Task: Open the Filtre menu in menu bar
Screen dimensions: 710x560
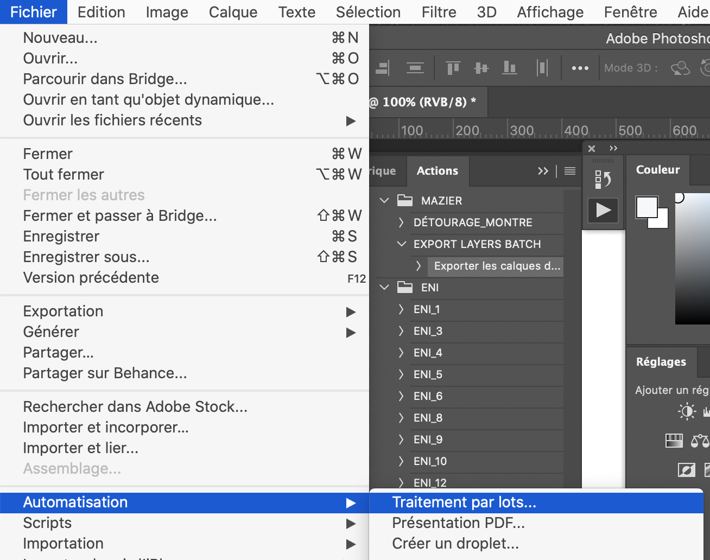Action: pos(439,12)
